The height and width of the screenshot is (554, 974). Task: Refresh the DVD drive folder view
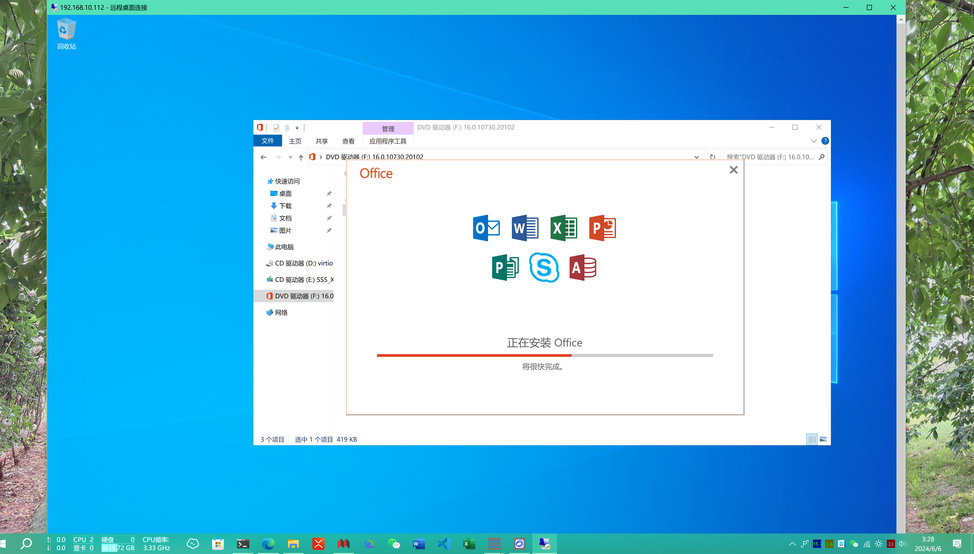click(x=712, y=157)
